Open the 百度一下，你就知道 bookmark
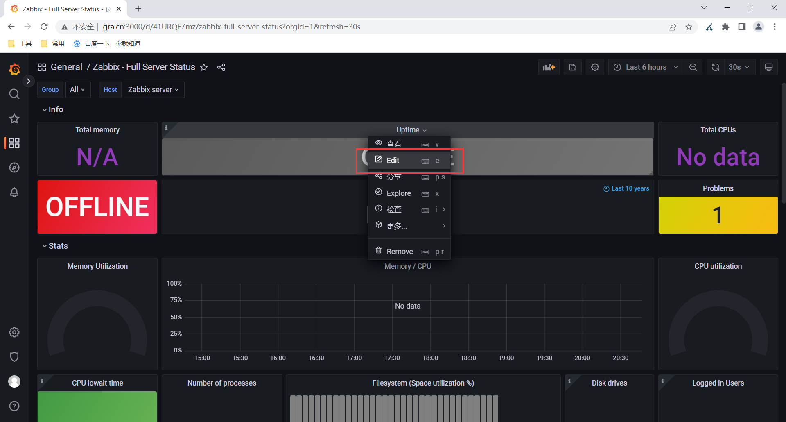 pyautogui.click(x=107, y=44)
